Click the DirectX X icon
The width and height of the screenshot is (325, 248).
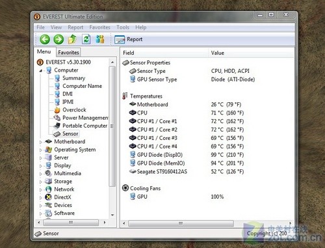(48, 197)
